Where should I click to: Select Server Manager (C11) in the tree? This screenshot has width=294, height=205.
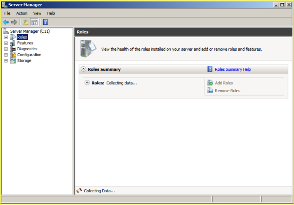(x=30, y=31)
